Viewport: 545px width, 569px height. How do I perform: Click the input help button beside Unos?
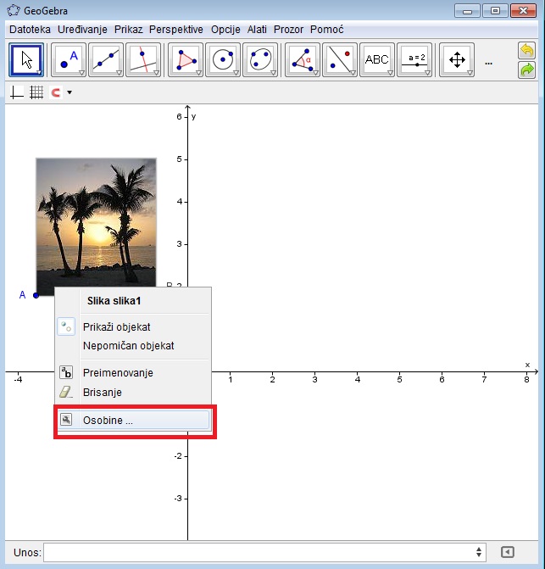(x=508, y=552)
